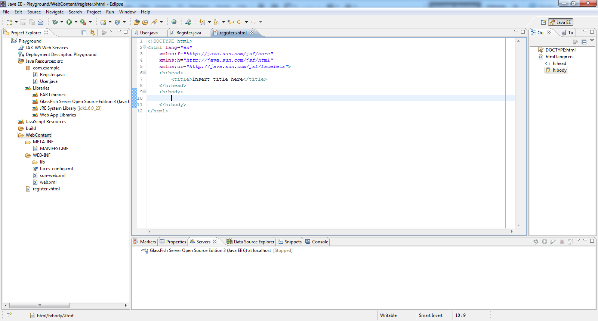This screenshot has height=321, width=598.
Task: Select register.xhtml in Project Explorer
Action: point(43,189)
